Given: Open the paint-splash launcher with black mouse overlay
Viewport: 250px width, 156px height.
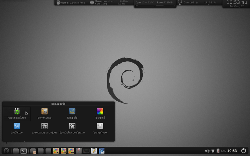Looking at the screenshot, I should point(56,151).
